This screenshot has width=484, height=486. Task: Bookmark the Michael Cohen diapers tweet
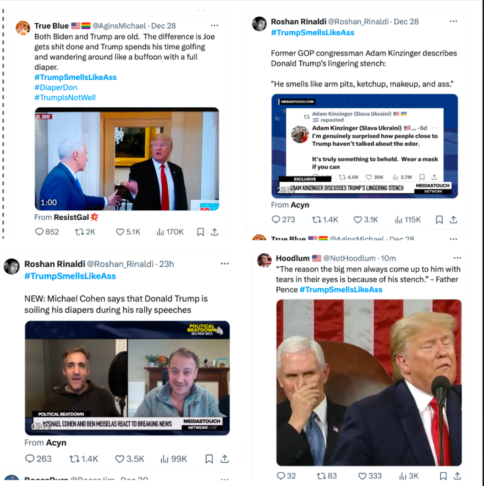click(x=209, y=459)
